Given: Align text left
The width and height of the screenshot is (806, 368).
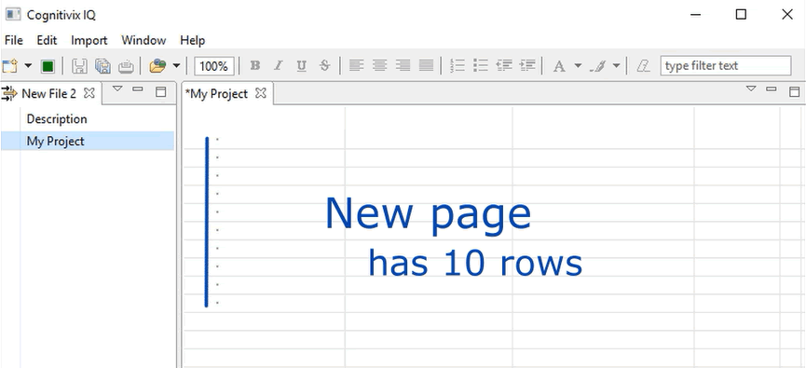Looking at the screenshot, I should pos(356,66).
